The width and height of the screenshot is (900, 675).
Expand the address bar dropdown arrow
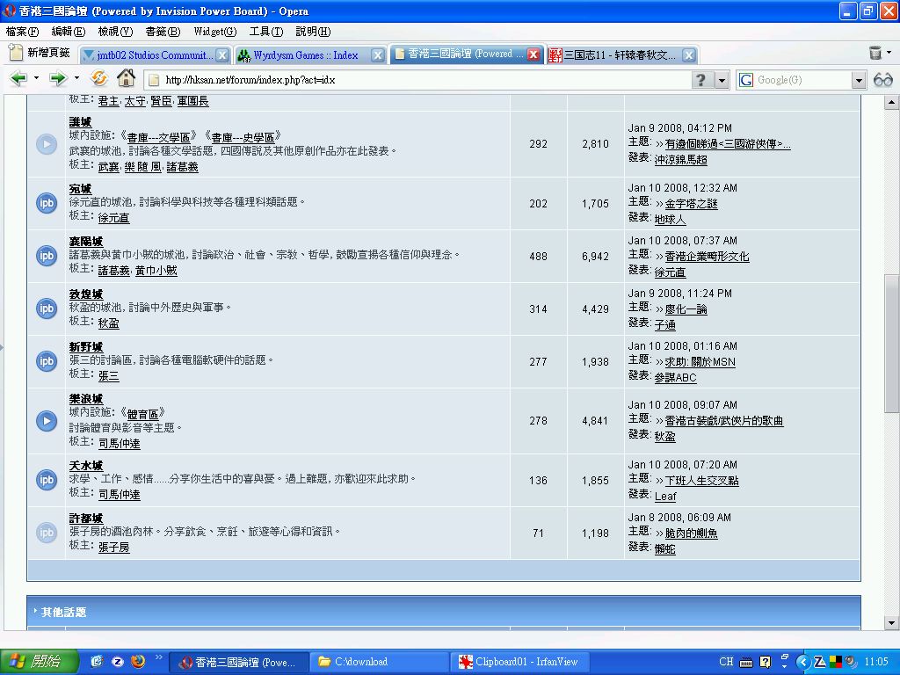tap(722, 80)
